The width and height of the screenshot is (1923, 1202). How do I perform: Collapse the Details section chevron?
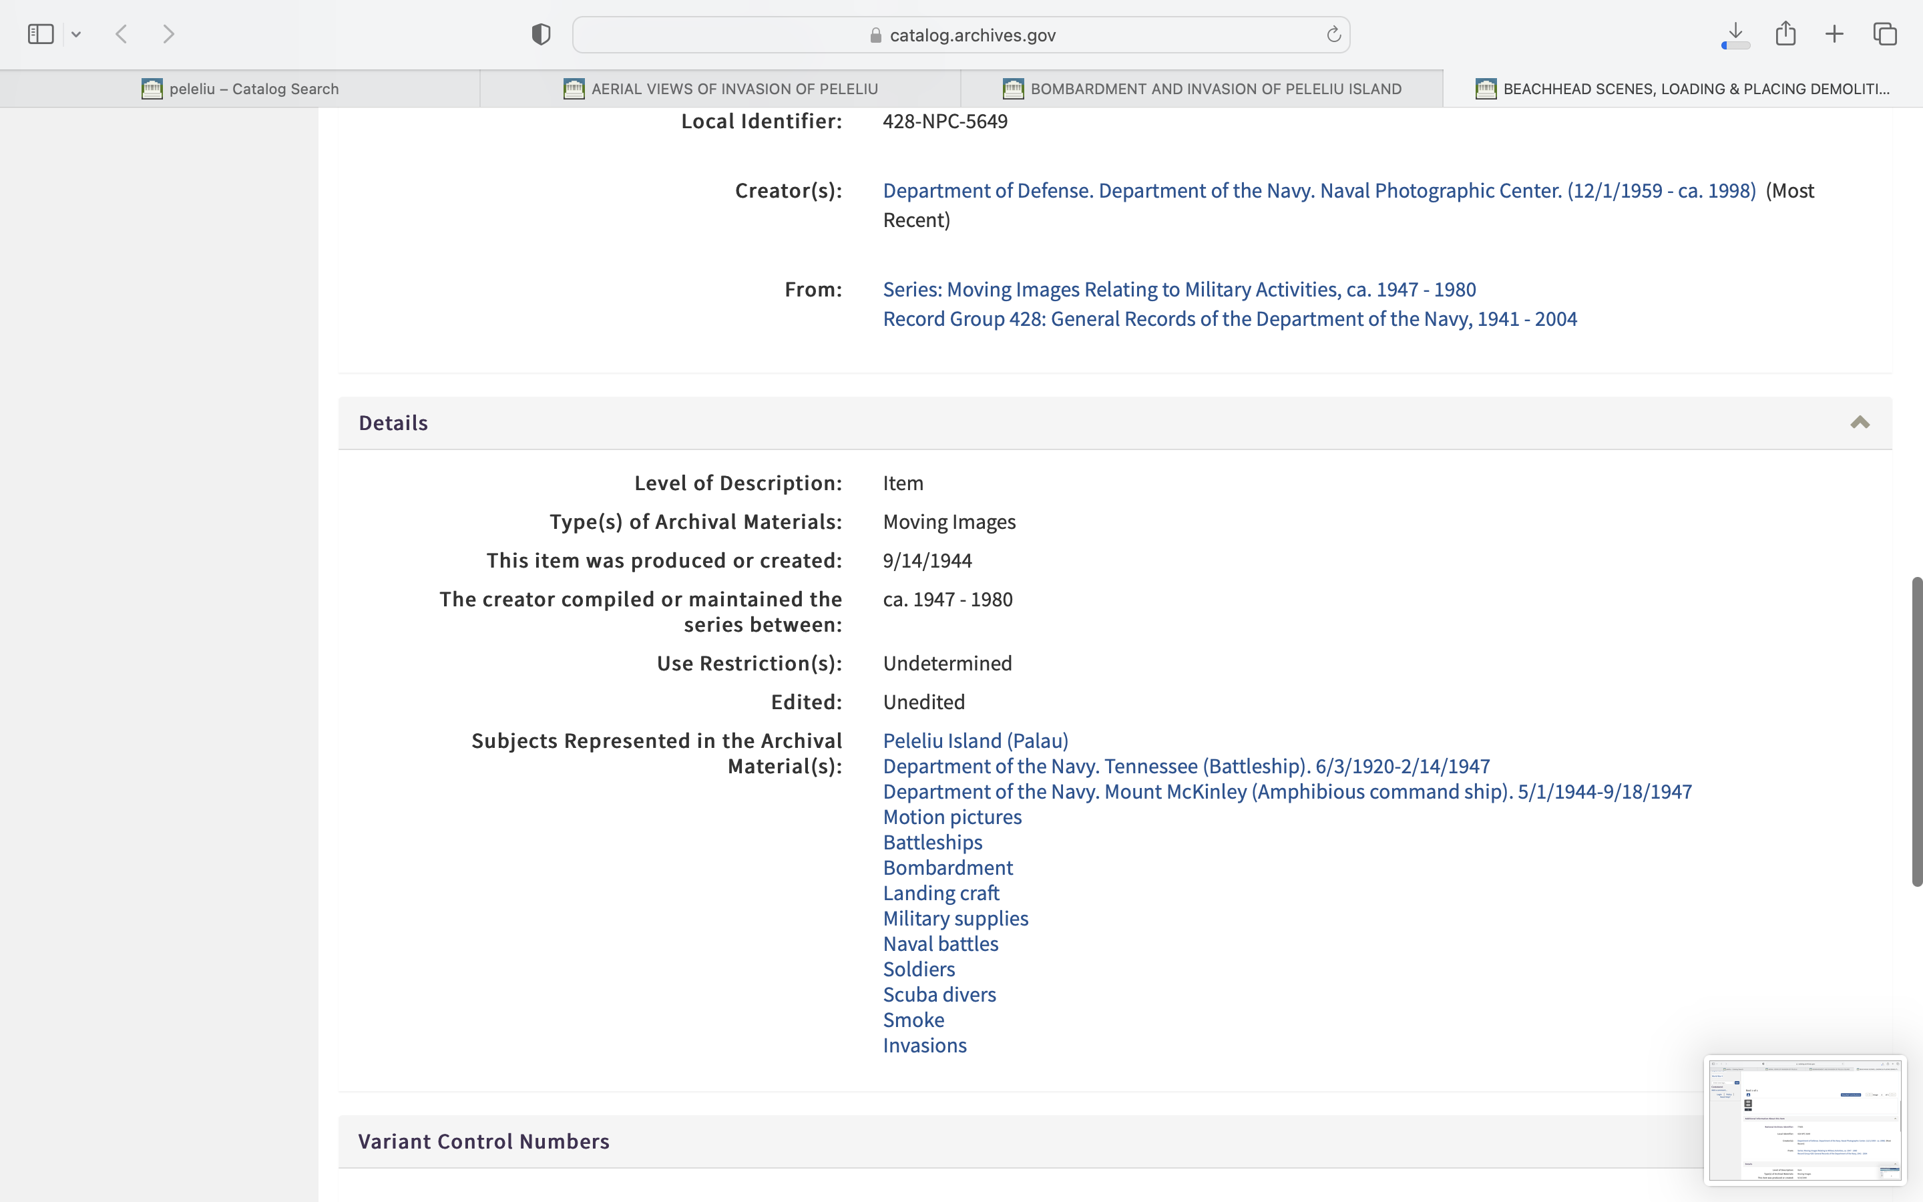pos(1860,423)
